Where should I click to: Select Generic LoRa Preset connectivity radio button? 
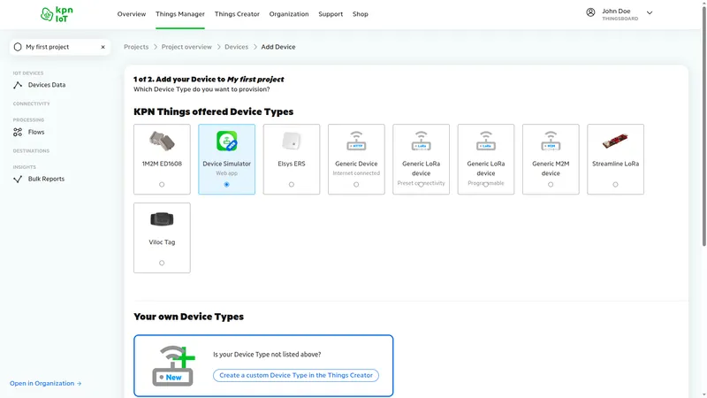pos(422,185)
